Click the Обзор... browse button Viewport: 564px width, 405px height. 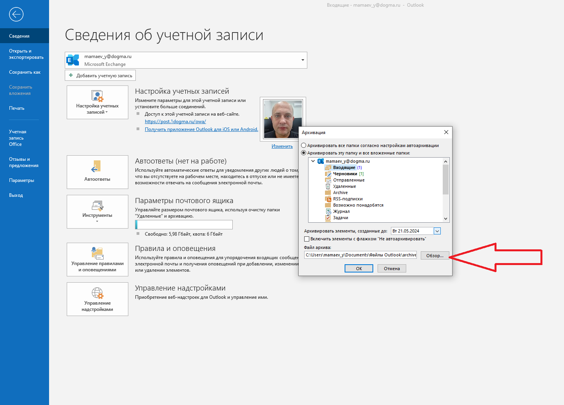(434, 256)
